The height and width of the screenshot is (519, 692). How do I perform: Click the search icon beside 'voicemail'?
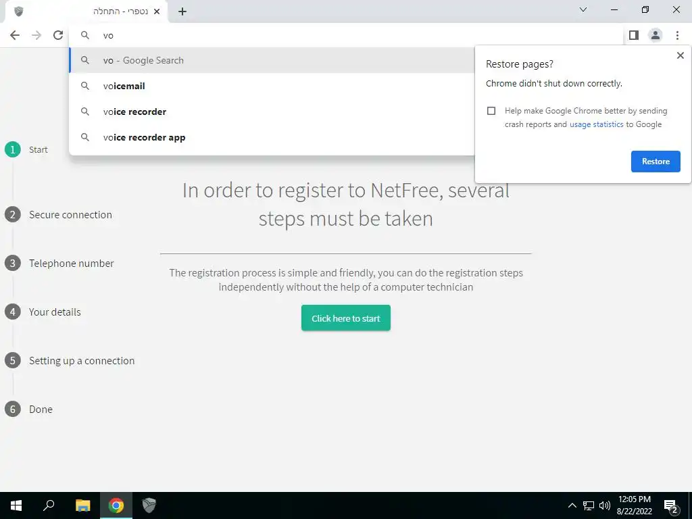pos(85,86)
